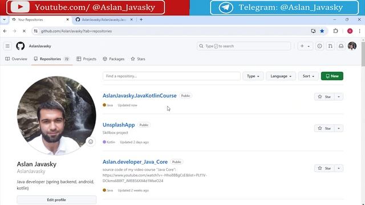This screenshot has height=205, width=365.
Task: Star the UnsplashApp repository
Action: pos(325,128)
